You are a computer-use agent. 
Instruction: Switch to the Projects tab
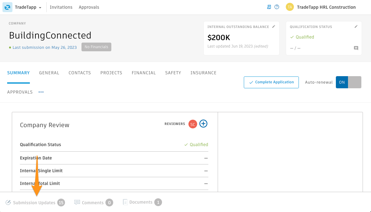point(111,73)
